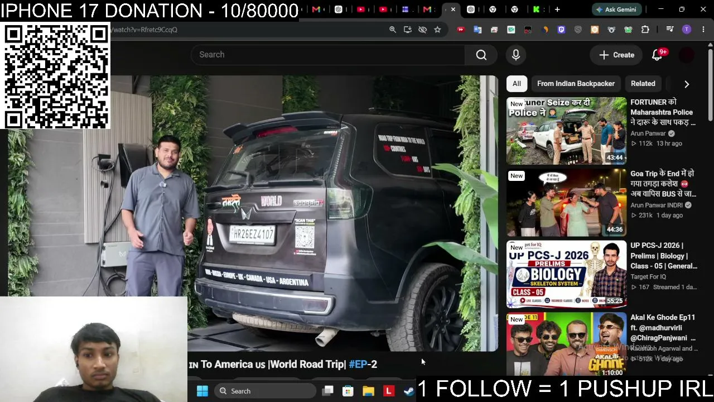Open Chrome media controls icon
The image size is (714, 402).
670,30
